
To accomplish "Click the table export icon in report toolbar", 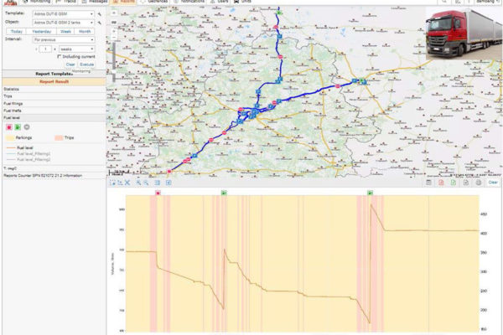I will pyautogui.click(x=428, y=183).
